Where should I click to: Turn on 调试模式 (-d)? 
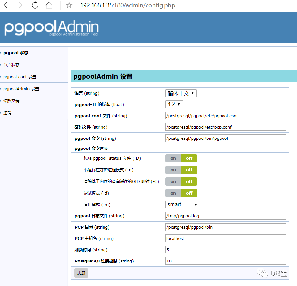(173, 193)
